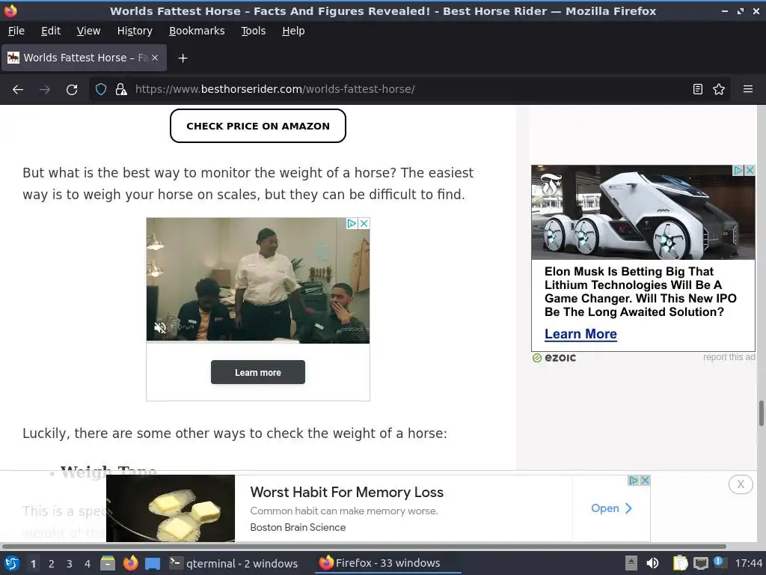The width and height of the screenshot is (766, 575).
Task: Open the Tools menu
Action: coord(253,31)
